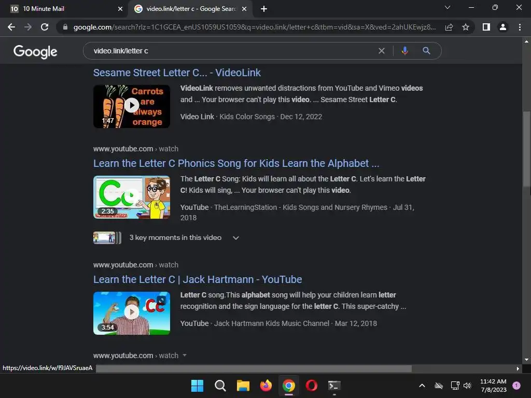Launch File Explorer from taskbar
Screen dimensions: 531x398
(243, 386)
